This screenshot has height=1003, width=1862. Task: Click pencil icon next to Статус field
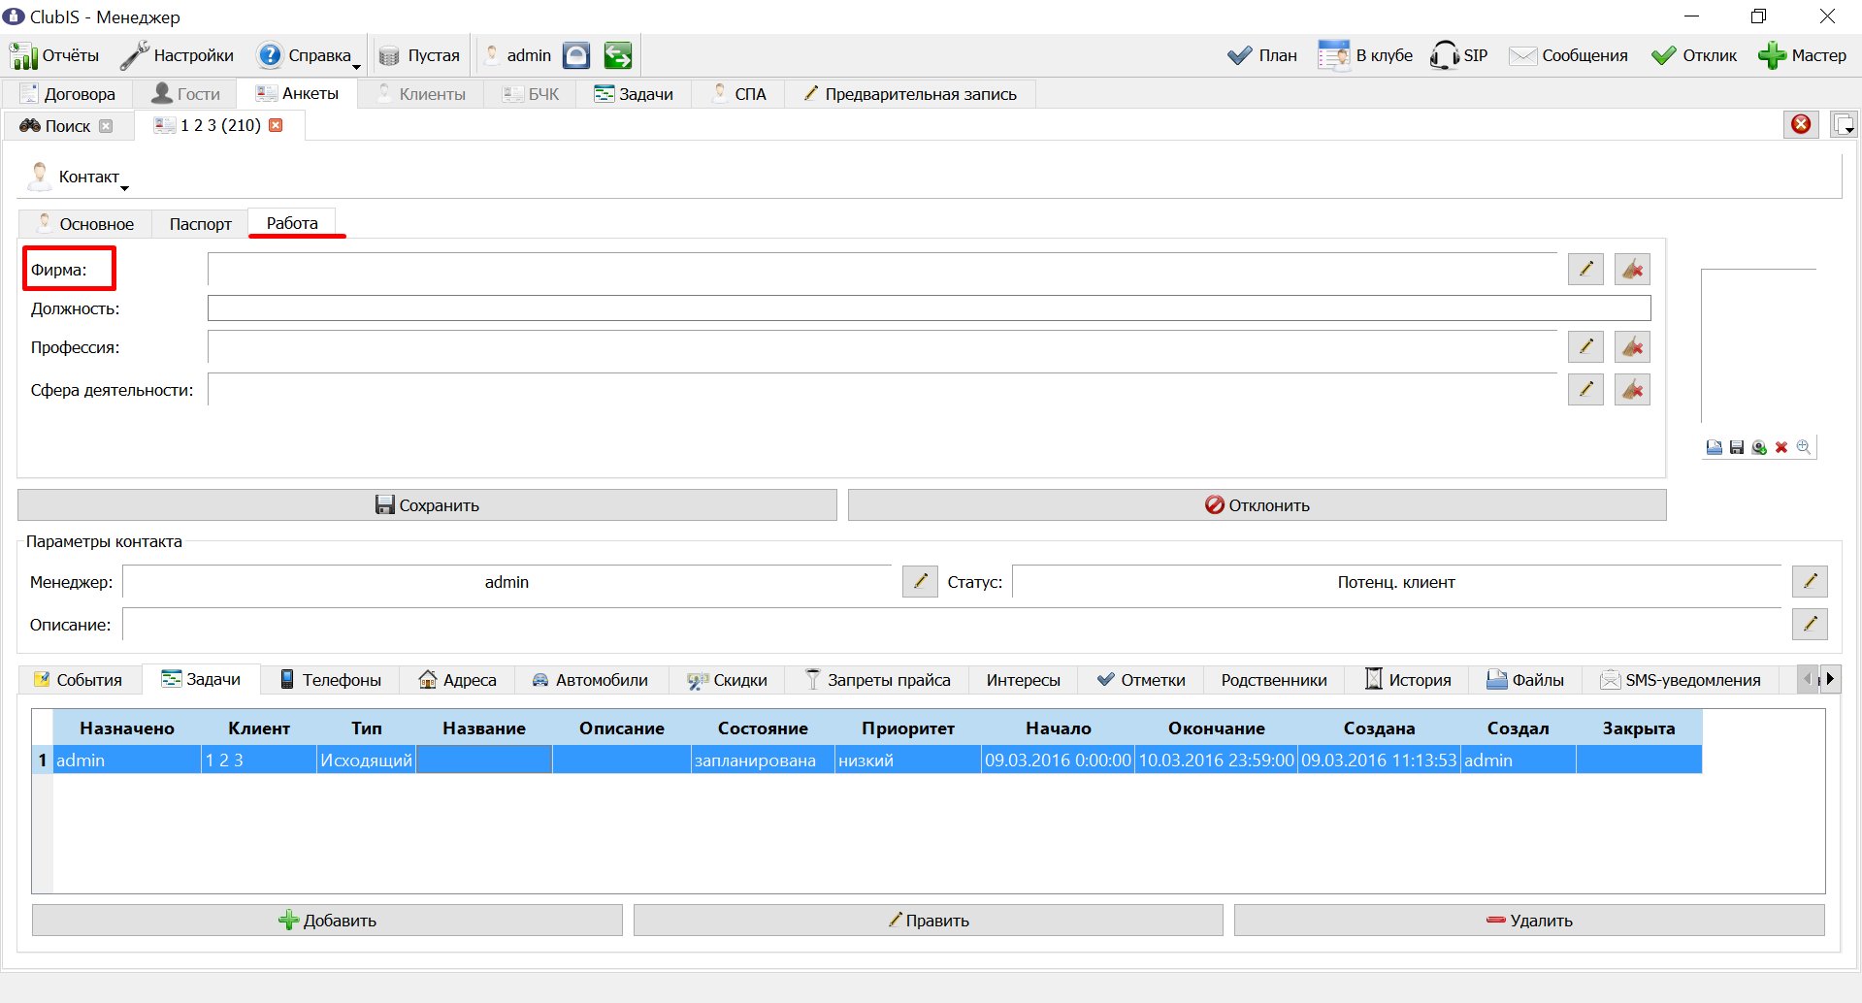1810,581
